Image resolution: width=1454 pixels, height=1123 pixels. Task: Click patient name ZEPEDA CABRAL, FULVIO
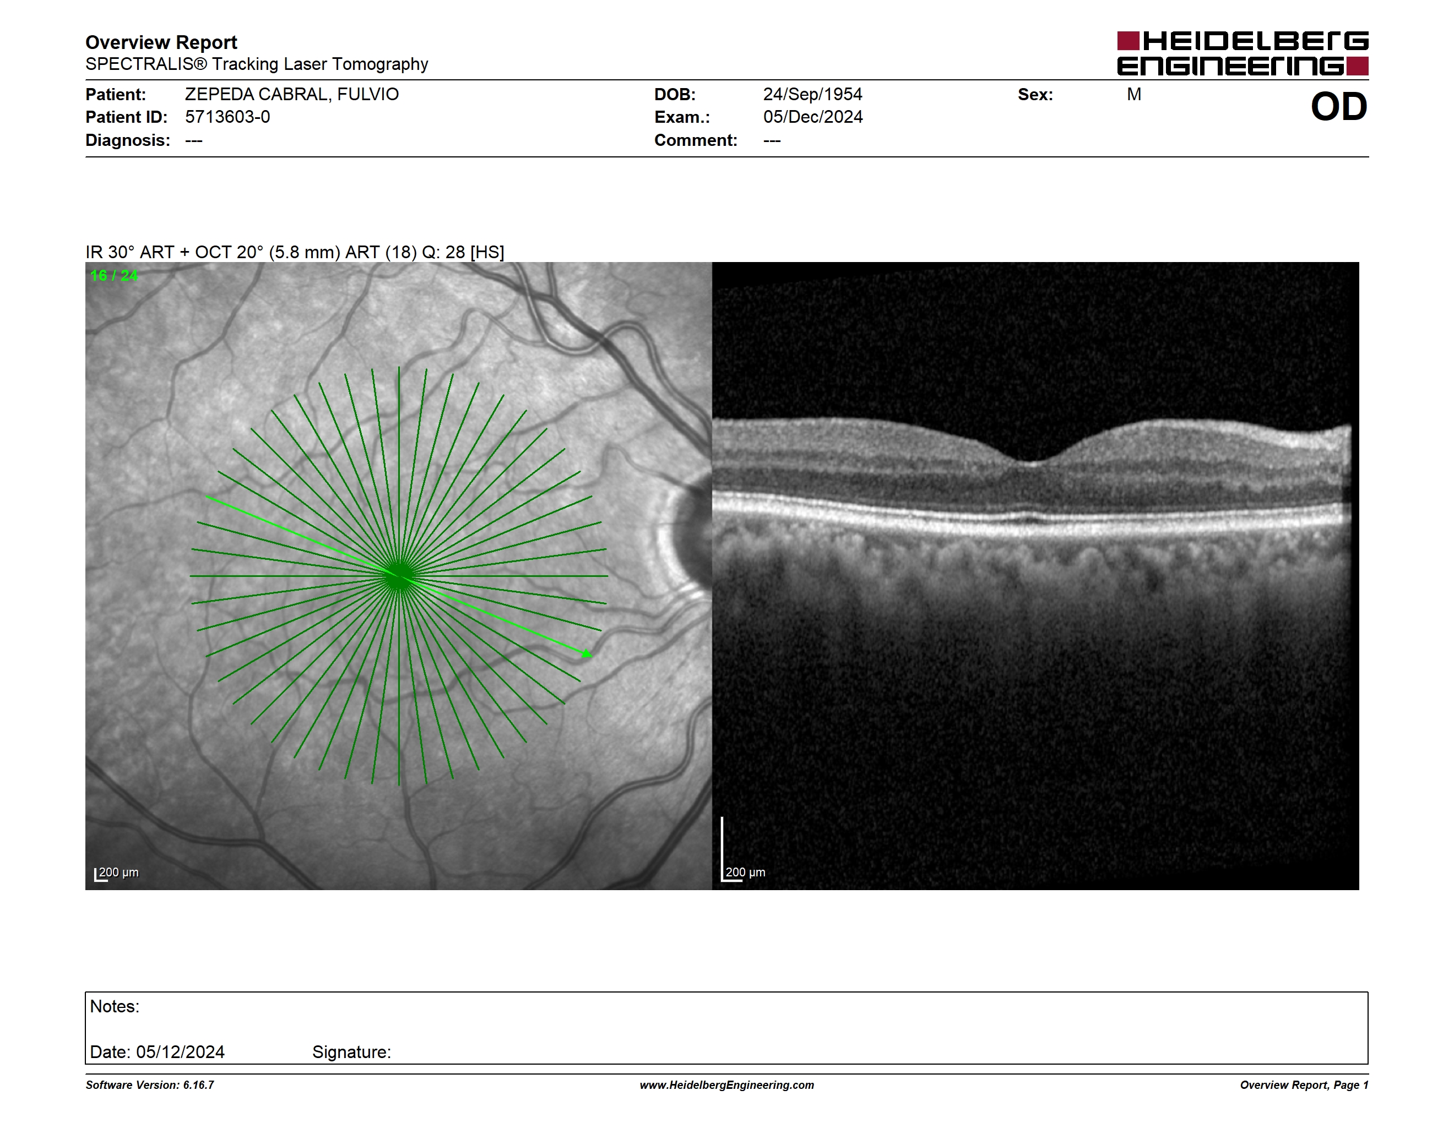point(291,95)
